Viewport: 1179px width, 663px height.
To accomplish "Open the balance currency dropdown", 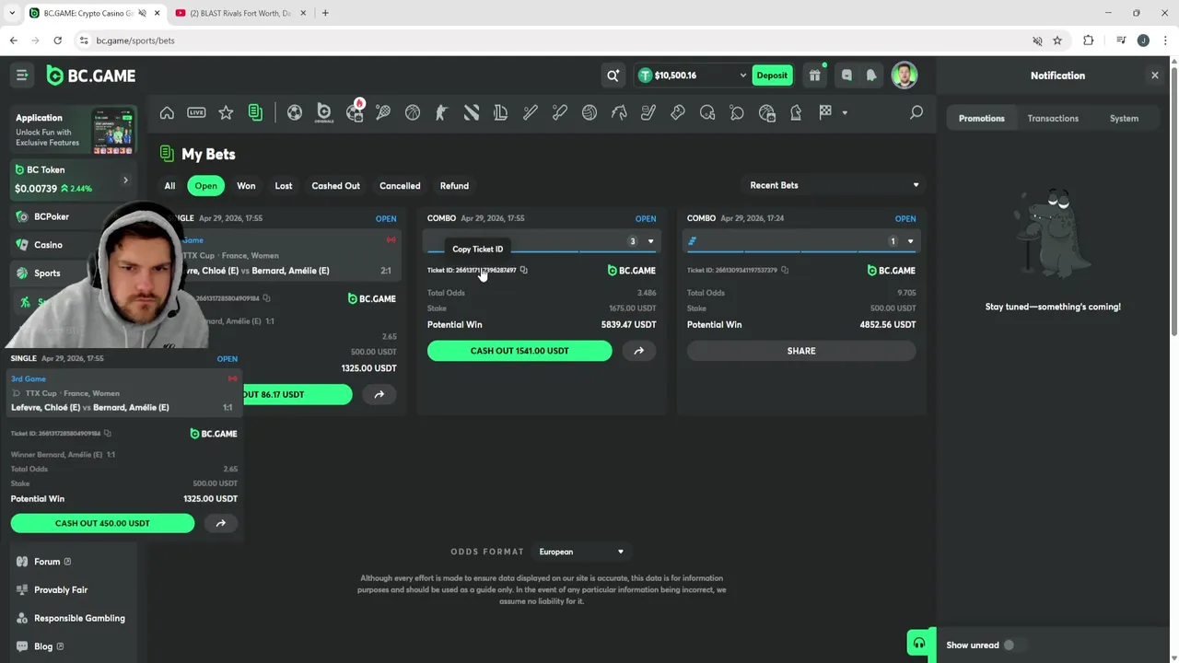I will [x=743, y=76].
